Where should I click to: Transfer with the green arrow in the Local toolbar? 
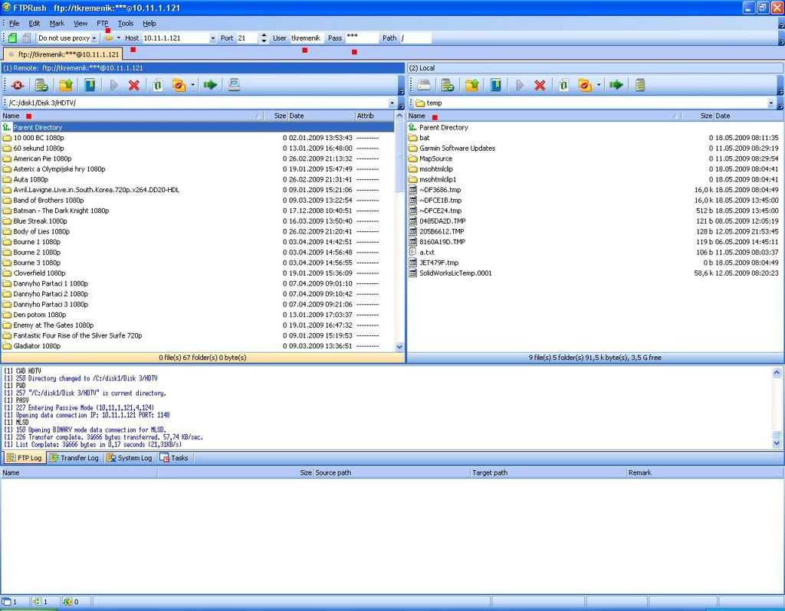coord(616,86)
